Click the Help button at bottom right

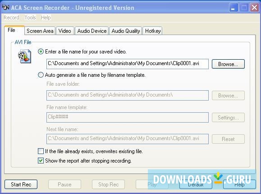pos(239,185)
